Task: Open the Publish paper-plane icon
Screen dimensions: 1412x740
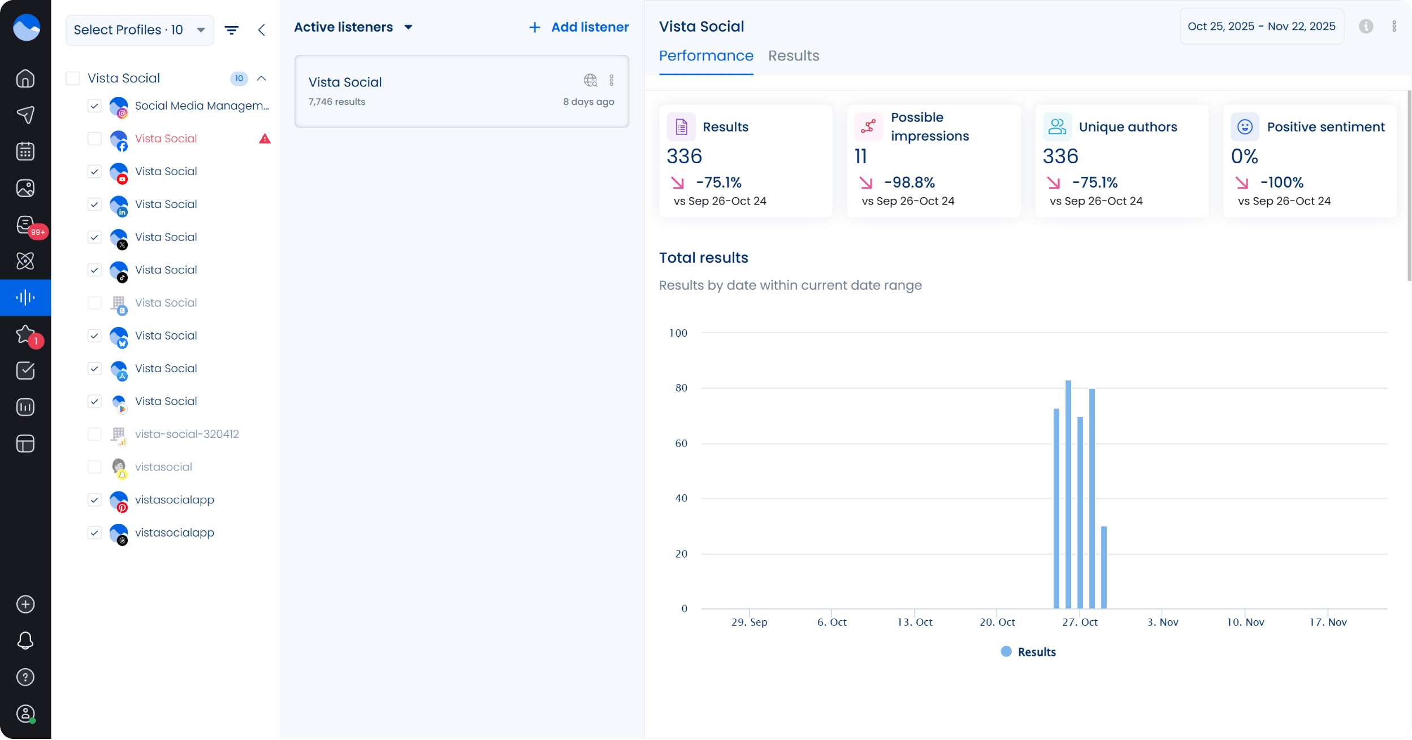Action: pos(25,115)
